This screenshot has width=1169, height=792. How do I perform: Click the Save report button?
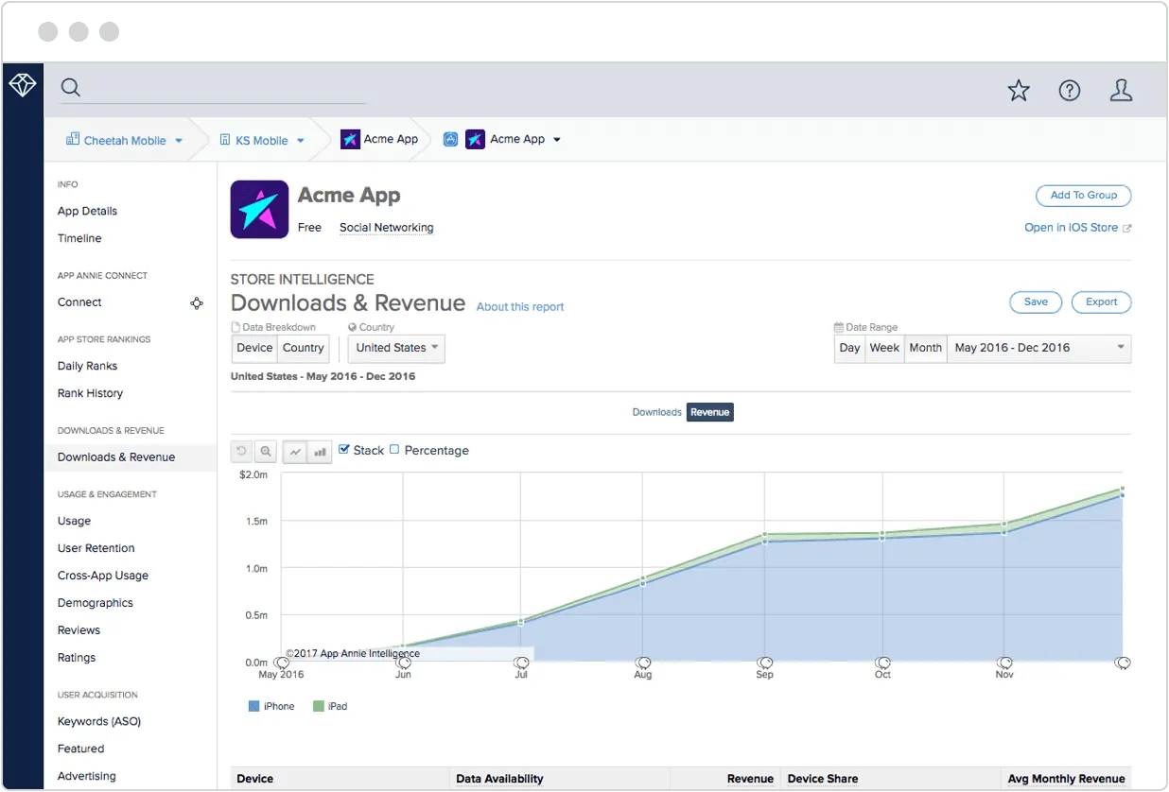click(x=1036, y=302)
